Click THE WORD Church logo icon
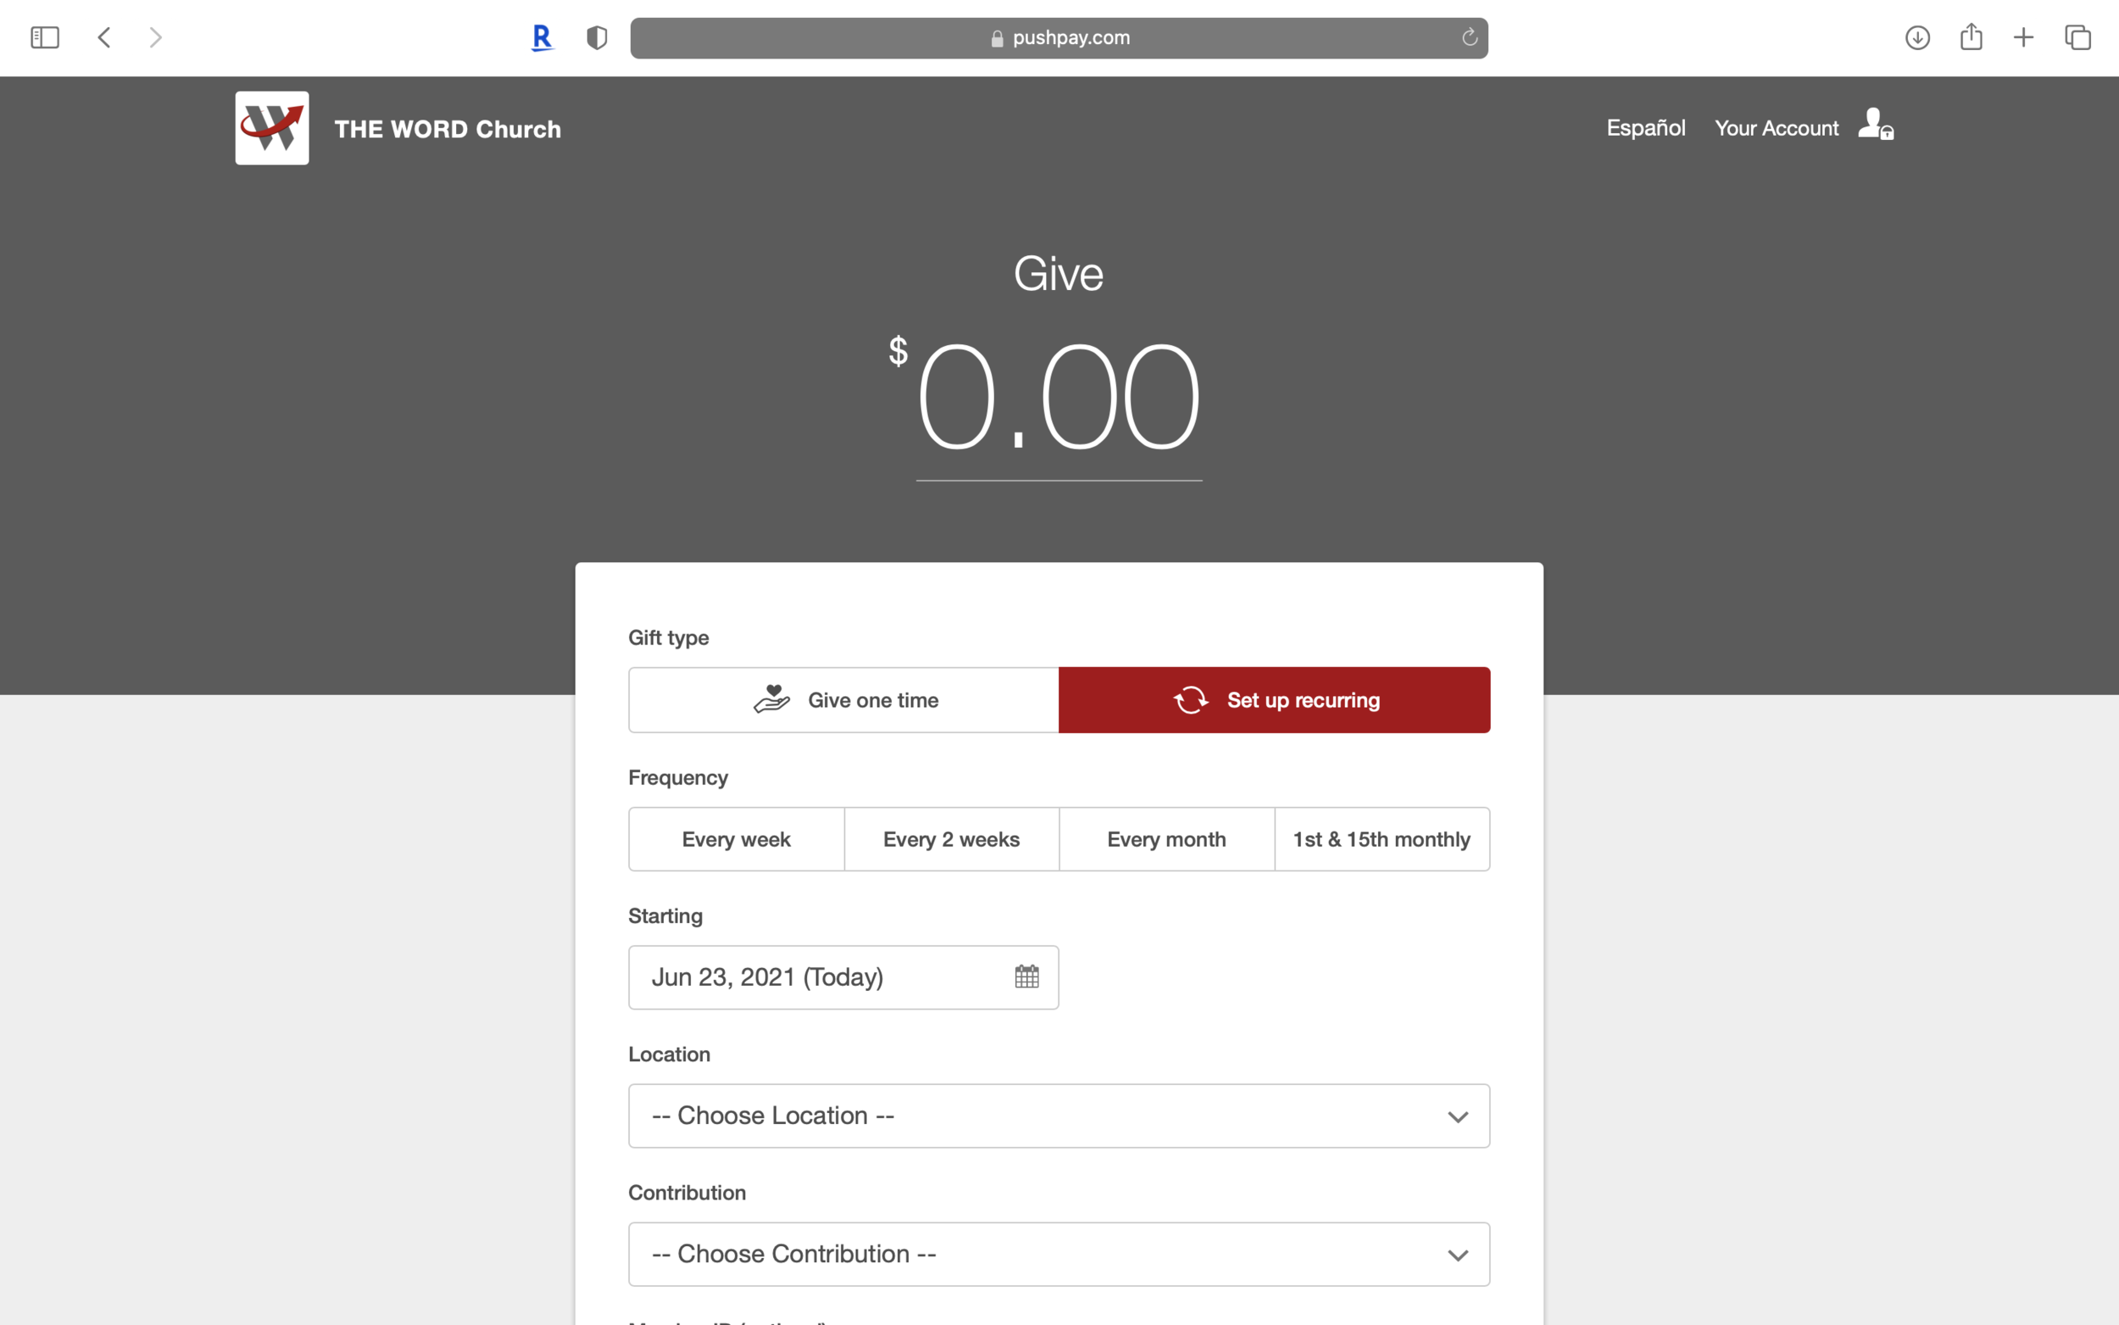The image size is (2119, 1325). 271,128
